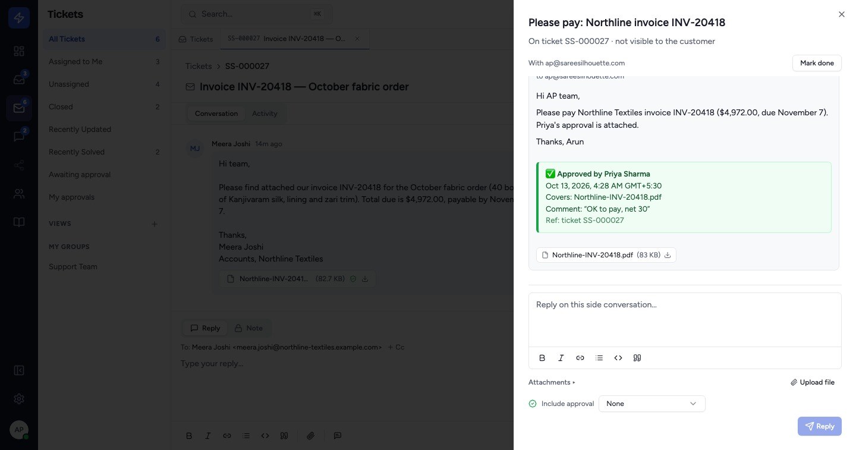
Task: Insert bulleted list in side conversation editor
Action: click(599, 358)
